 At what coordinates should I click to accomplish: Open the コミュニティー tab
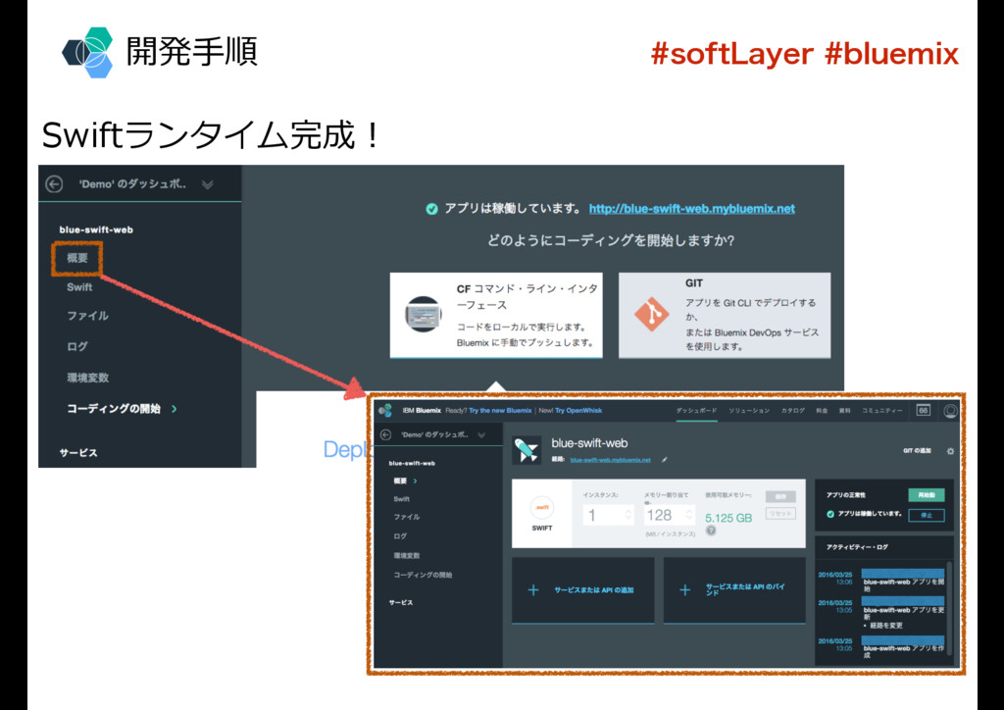coord(882,410)
